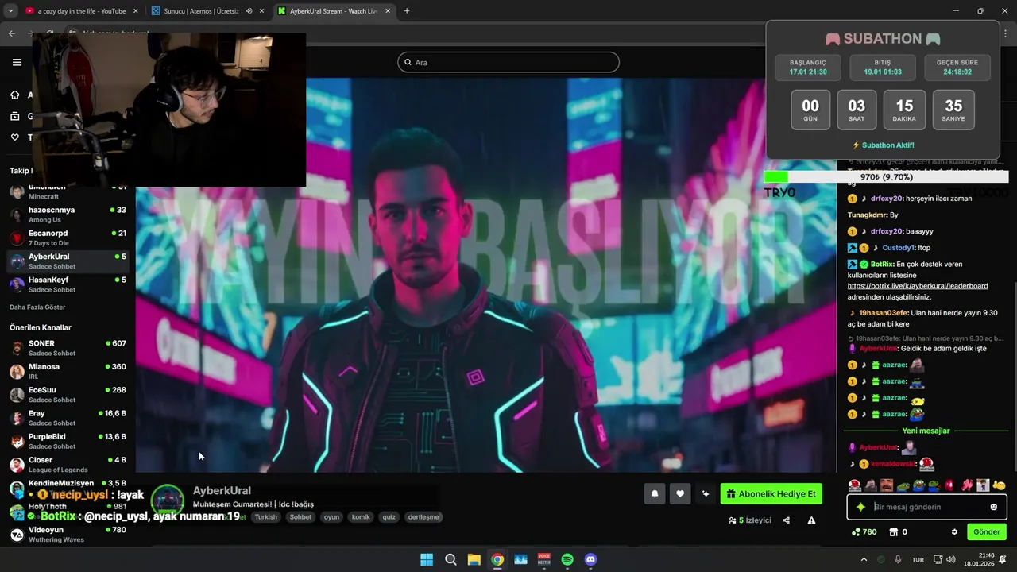This screenshot has width=1017, height=572.
Task: Click the Bir mesaj gönderin chat input
Action: (x=926, y=507)
